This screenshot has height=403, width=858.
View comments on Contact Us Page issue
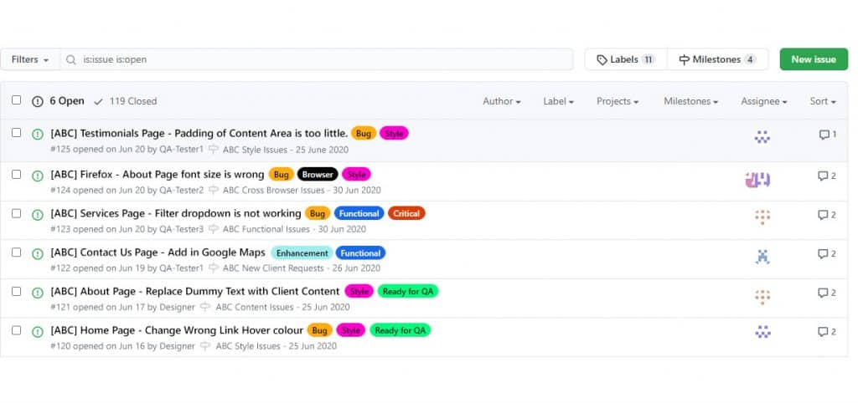coord(827,254)
